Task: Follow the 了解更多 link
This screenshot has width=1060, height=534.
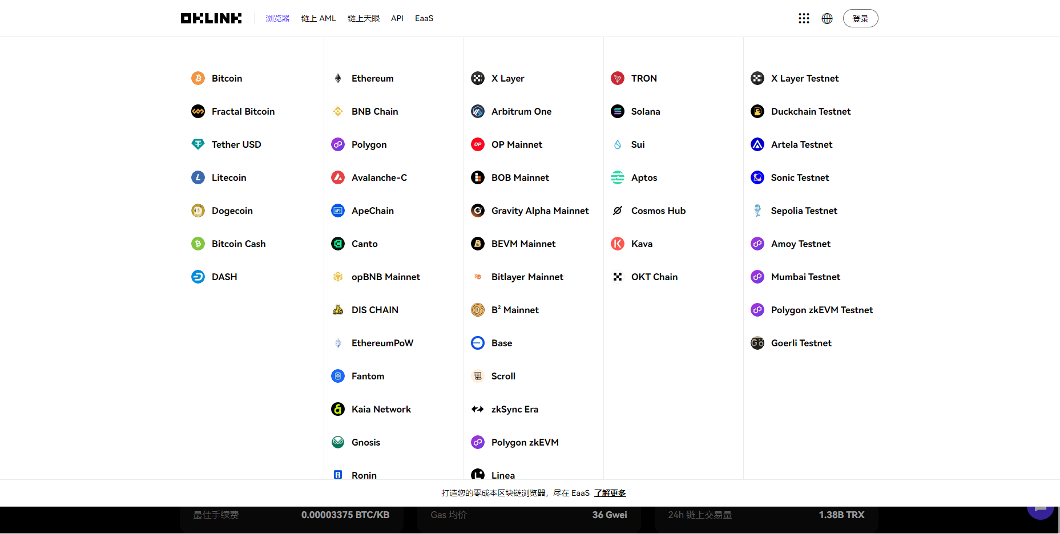Action: tap(610, 493)
